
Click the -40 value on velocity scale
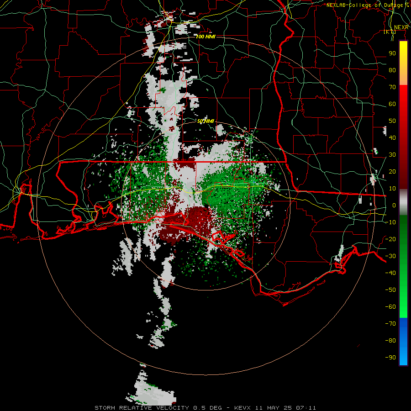(390, 273)
